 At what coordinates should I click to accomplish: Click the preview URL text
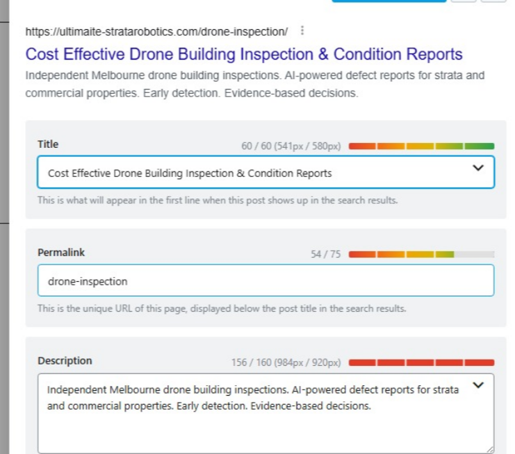(x=156, y=32)
